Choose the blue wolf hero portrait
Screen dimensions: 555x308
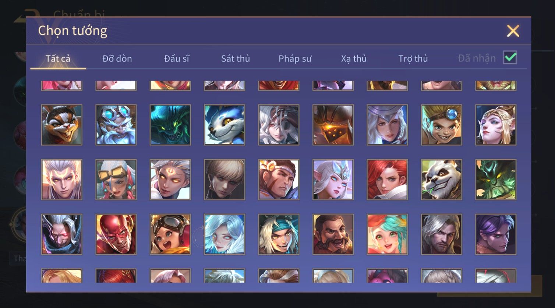click(225, 125)
